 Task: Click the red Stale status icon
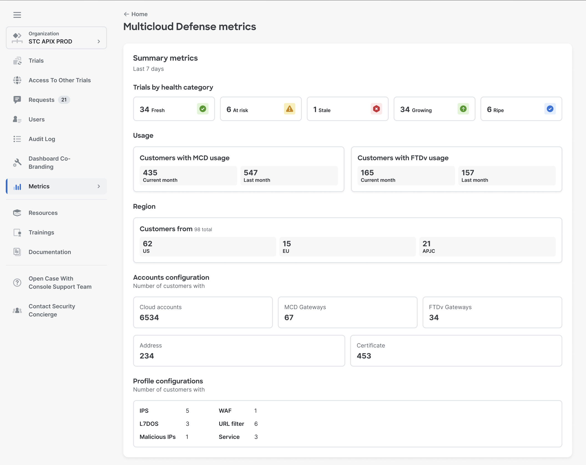(x=376, y=109)
